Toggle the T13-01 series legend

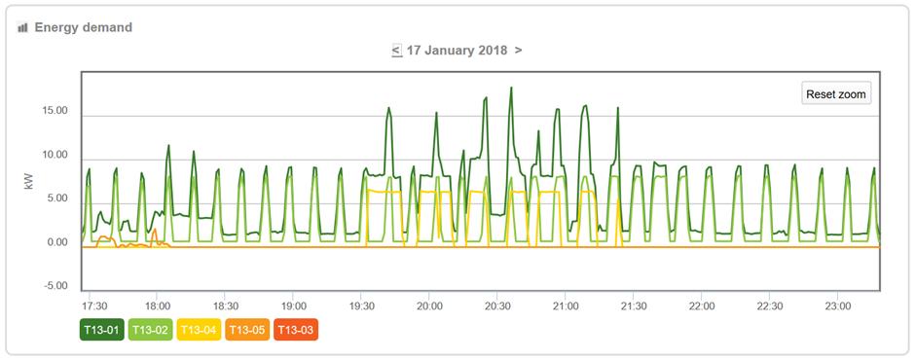click(101, 330)
